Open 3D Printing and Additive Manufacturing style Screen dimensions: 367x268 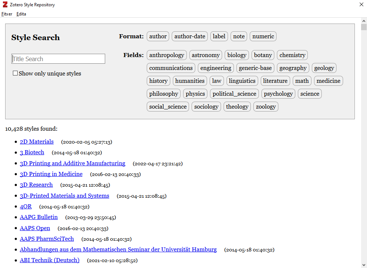tap(72, 163)
